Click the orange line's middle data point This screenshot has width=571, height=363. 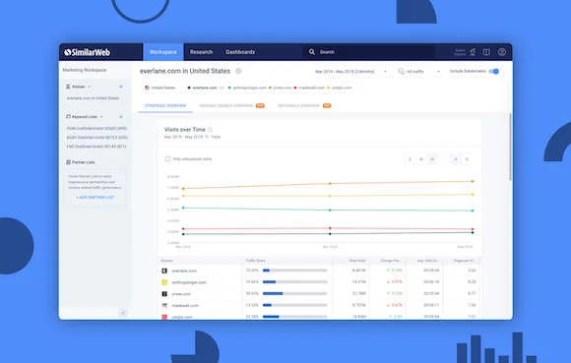[x=330, y=184]
